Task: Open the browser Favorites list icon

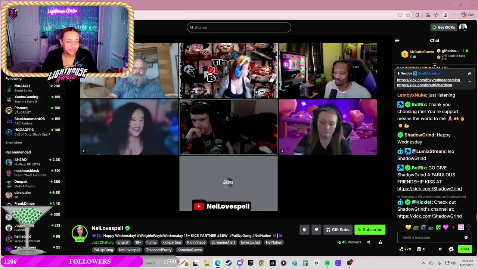Action: (x=436, y=15)
